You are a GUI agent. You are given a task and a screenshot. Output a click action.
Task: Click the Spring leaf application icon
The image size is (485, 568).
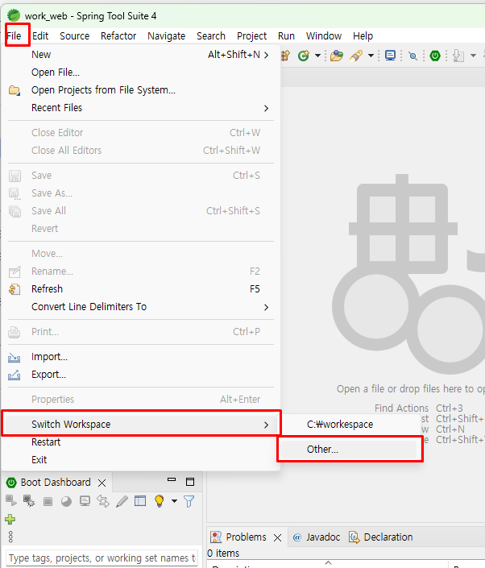click(x=14, y=15)
